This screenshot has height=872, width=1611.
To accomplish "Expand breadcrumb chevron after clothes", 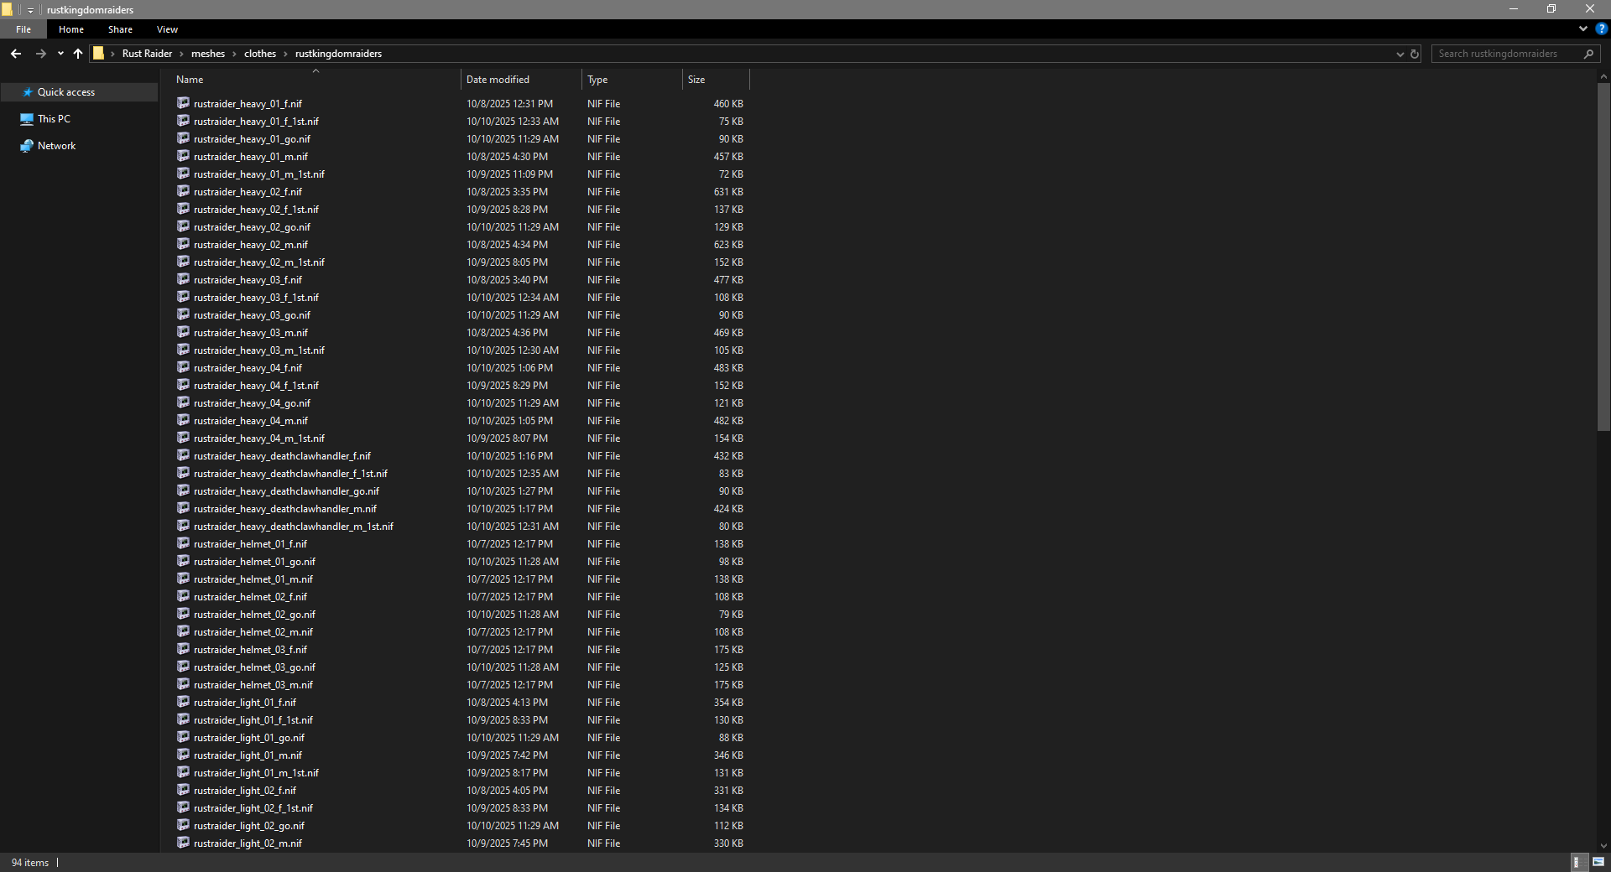I will click(285, 54).
